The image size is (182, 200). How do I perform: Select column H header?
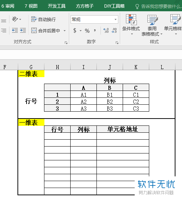coord(58,67)
